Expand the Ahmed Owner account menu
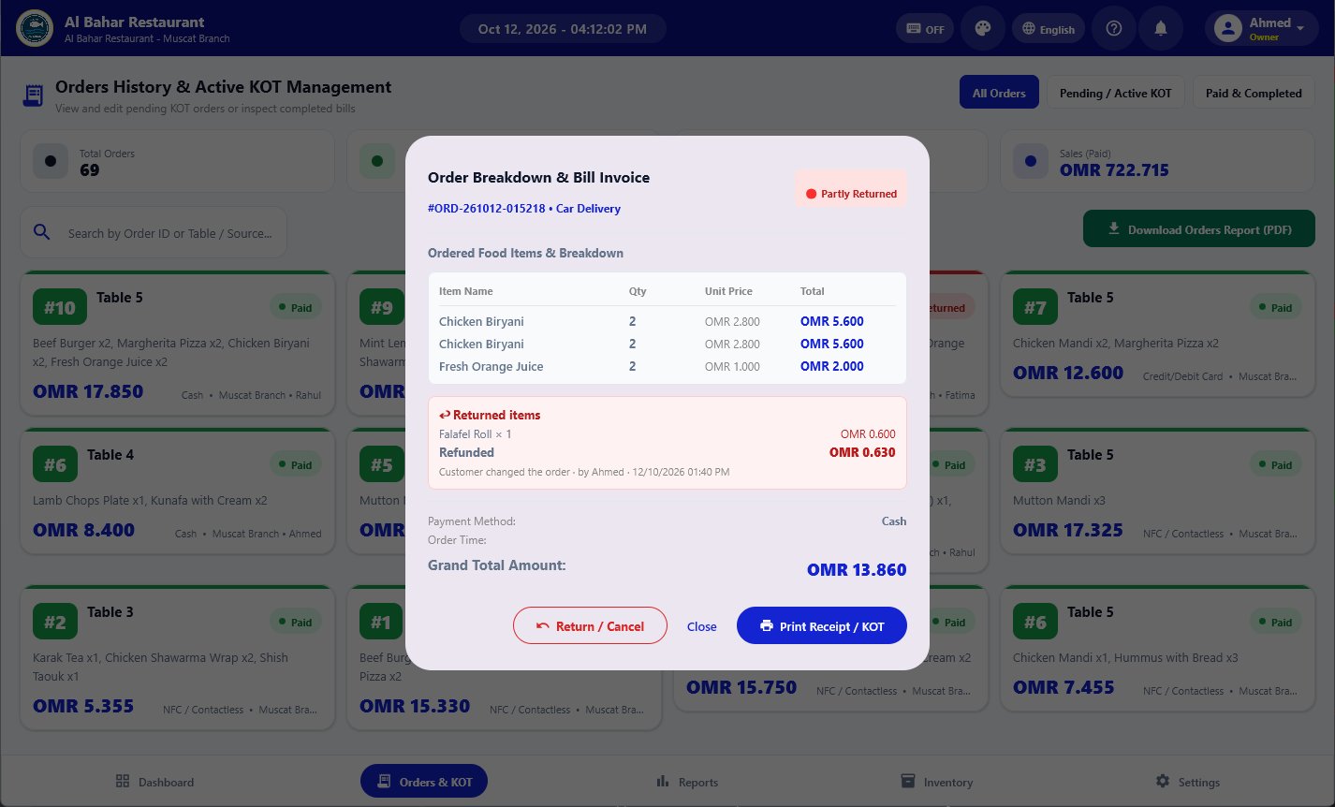The width and height of the screenshot is (1335, 807). [1260, 29]
